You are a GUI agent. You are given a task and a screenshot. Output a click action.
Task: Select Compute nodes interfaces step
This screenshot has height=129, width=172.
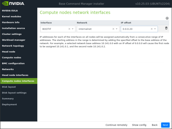click(19, 81)
